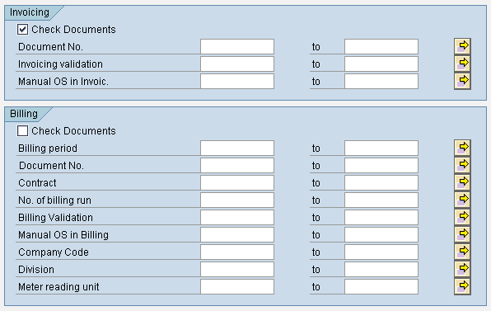Open multiple selection for Billing period
Viewport: 491px width, 311px height.
[x=462, y=148]
